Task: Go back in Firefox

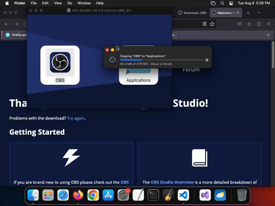Action: coord(6,24)
